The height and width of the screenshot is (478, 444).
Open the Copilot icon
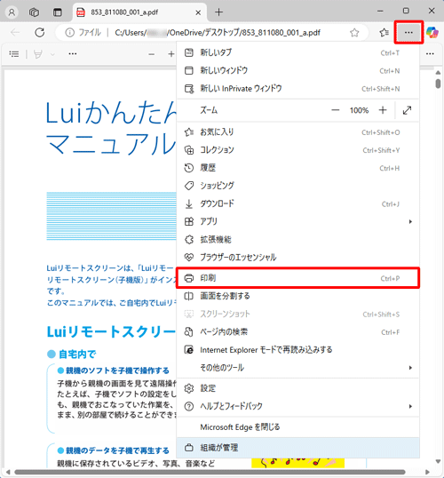(x=432, y=32)
